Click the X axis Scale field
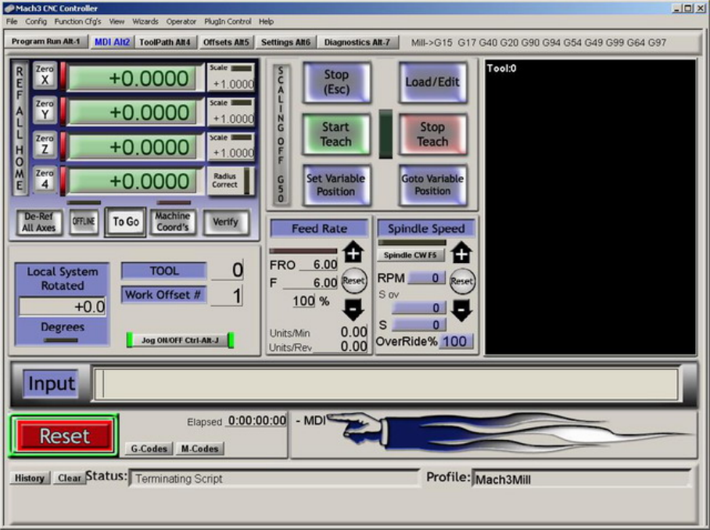 point(231,84)
